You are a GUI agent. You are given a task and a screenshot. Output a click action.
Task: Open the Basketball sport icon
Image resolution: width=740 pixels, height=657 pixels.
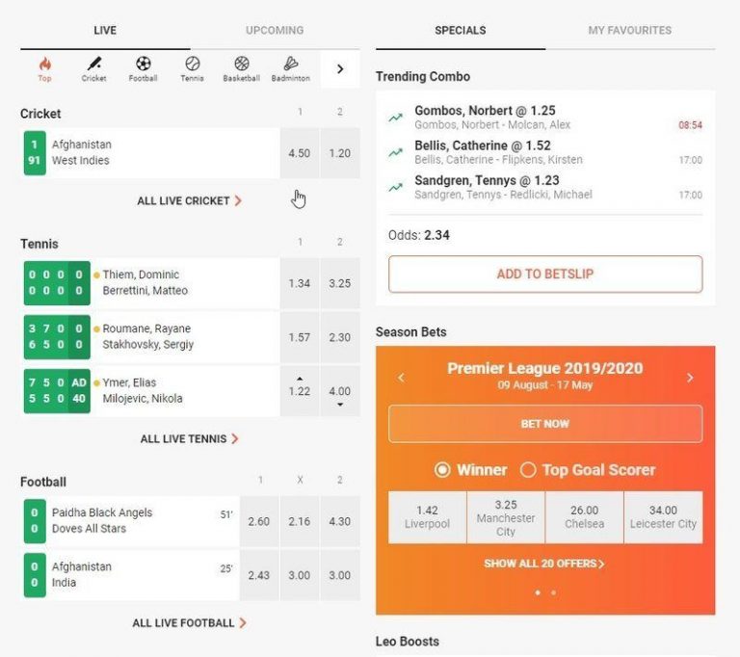(241, 66)
